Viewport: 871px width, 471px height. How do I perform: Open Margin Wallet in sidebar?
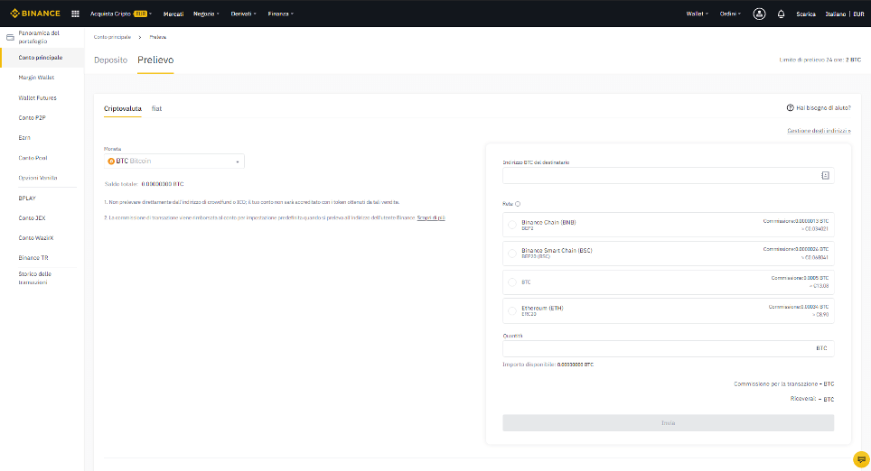(36, 78)
